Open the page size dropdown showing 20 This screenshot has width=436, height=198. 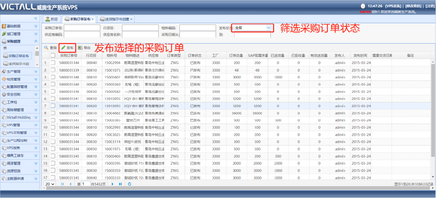pos(49,184)
